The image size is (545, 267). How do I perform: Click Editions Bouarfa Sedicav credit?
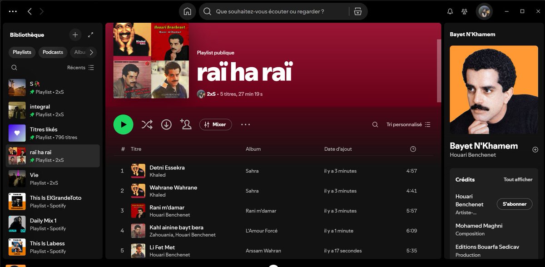(x=487, y=247)
